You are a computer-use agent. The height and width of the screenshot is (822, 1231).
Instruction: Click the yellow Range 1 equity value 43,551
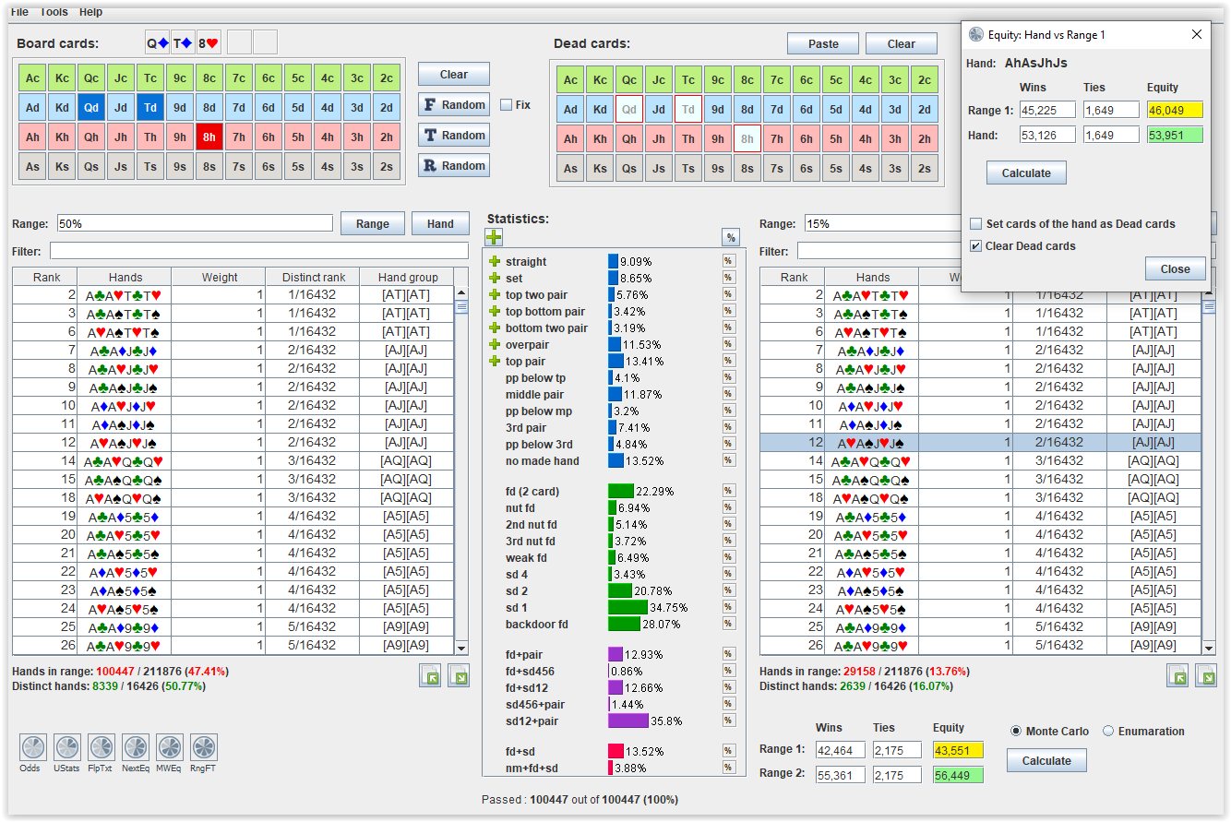958,750
